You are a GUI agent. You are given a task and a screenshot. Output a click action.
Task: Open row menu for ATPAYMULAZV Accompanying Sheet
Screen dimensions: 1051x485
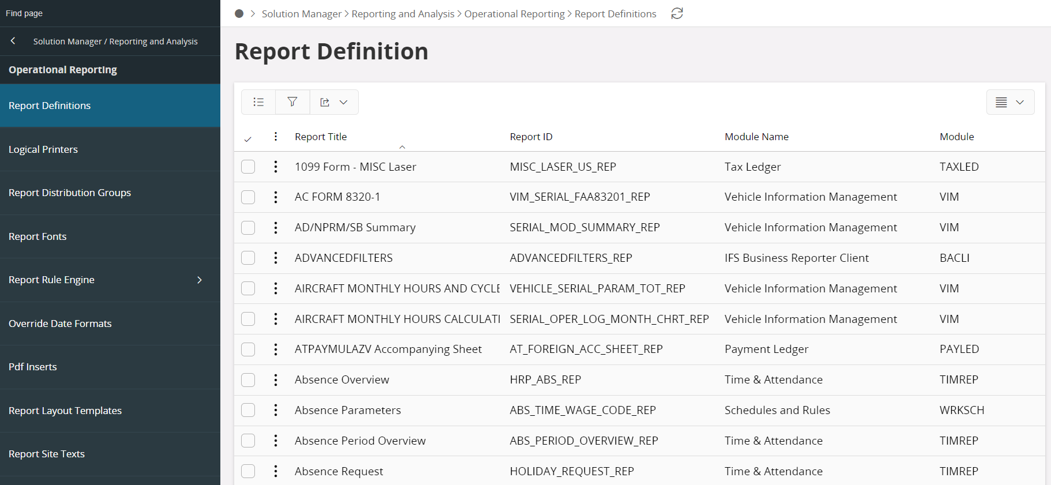[276, 349]
